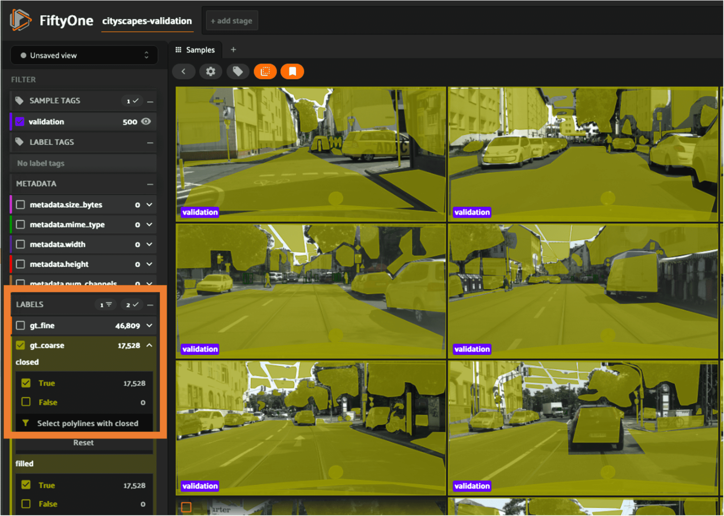
Task: Collapse the gt_coarse filter chevron
Action: (x=150, y=345)
